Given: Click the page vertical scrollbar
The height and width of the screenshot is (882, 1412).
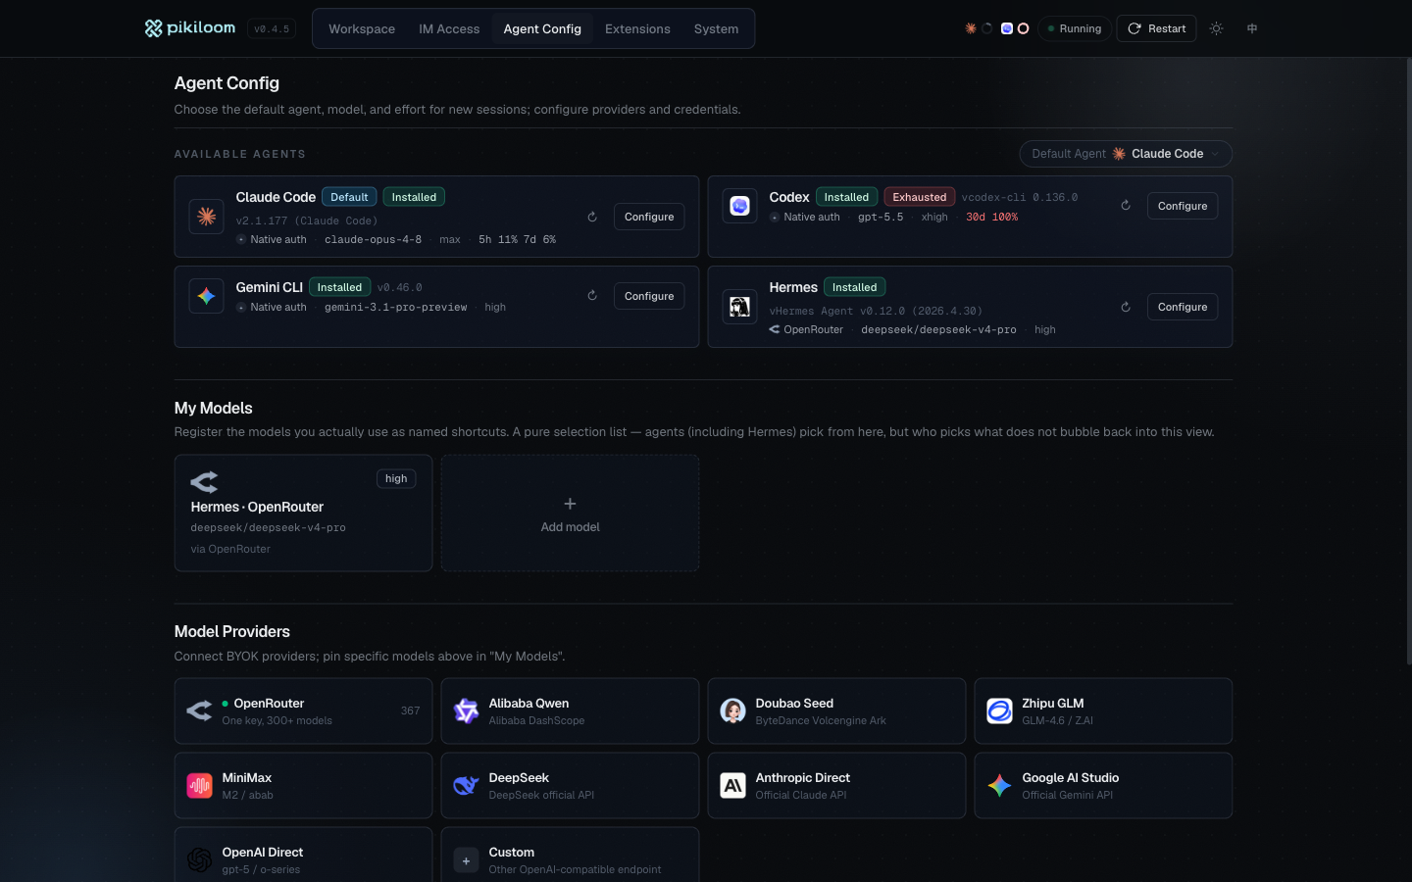Looking at the screenshot, I should pos(1408,363).
